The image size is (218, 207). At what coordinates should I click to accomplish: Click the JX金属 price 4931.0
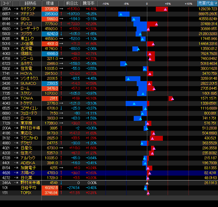coord(50,44)
